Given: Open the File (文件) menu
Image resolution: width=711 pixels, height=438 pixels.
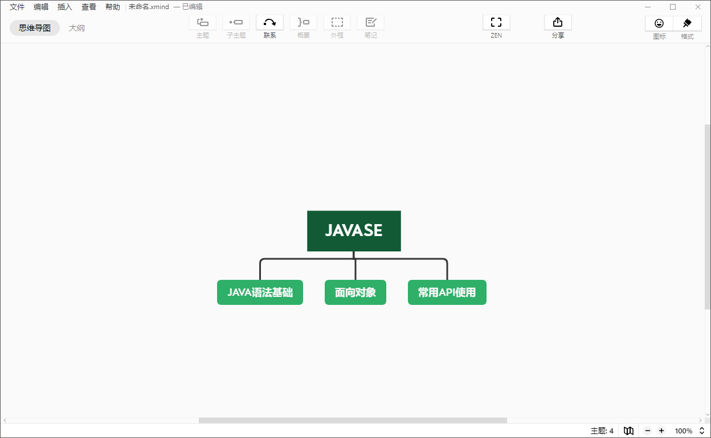Looking at the screenshot, I should point(17,7).
